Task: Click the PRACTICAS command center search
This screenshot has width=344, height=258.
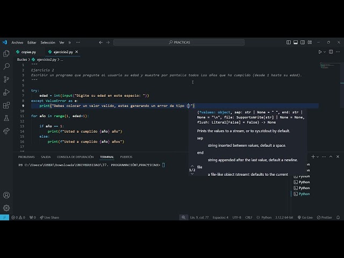Action: (179, 42)
